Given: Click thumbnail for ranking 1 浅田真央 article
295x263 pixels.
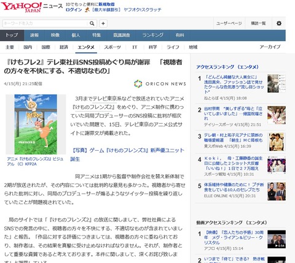Looking at the screenshot, I should (x=277, y=83).
